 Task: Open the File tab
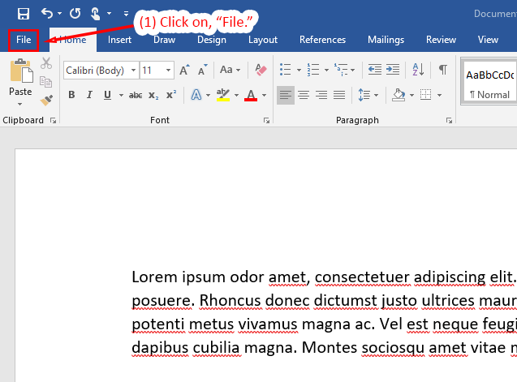24,40
